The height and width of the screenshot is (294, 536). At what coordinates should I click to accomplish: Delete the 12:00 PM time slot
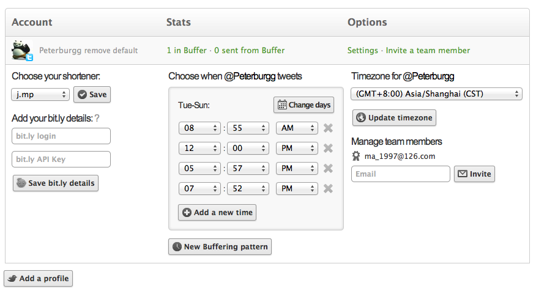click(328, 148)
